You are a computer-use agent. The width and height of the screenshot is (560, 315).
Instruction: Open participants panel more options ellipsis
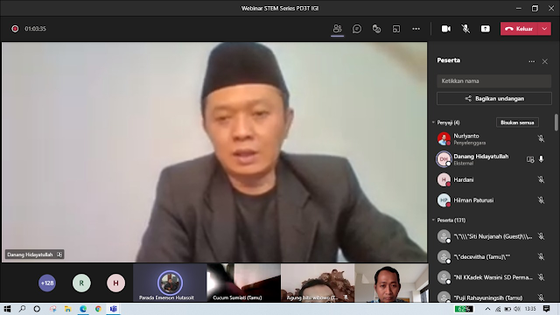(x=532, y=61)
